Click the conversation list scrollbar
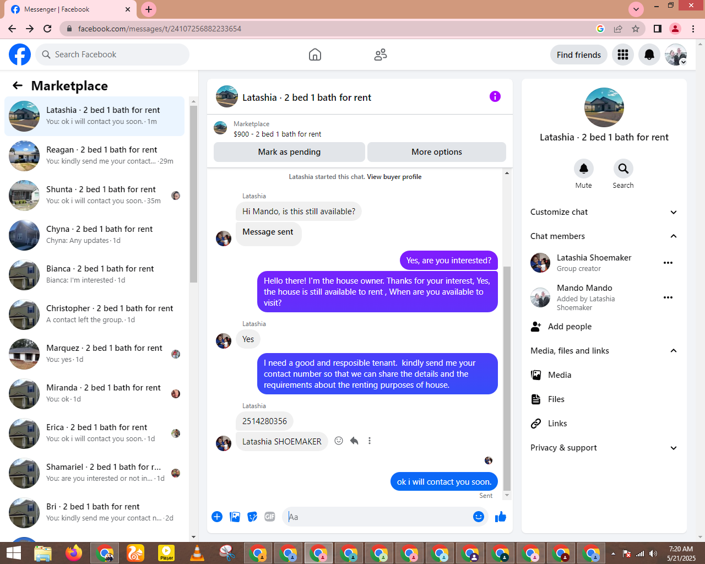Viewport: 705px width, 564px height. point(193,194)
